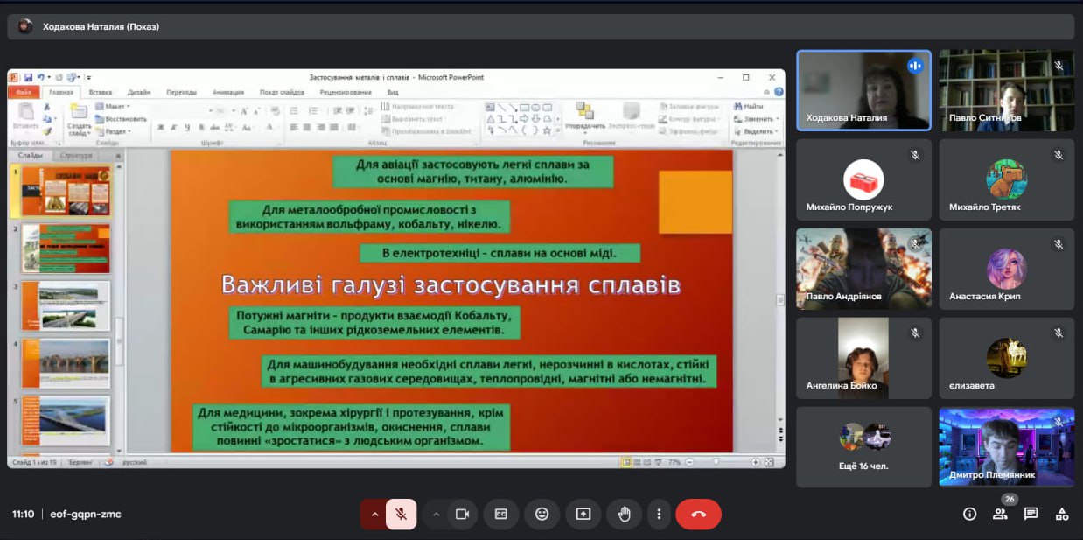1083x540 pixels.
Task: Turn on closed captions
Action: (x=501, y=515)
